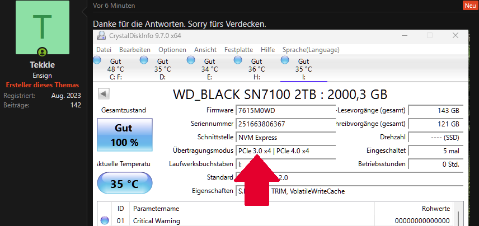Image resolution: width=479 pixels, height=226 pixels.
Task: Click the Parametername column header
Action: pyautogui.click(x=252, y=209)
